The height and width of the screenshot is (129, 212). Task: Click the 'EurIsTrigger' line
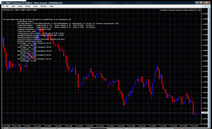(x=35, y=55)
